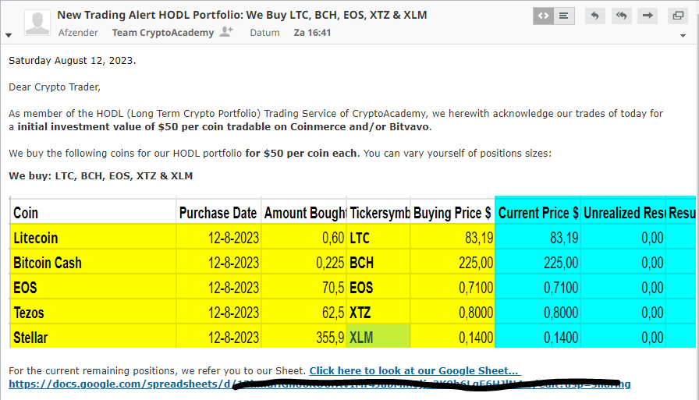The image size is (699, 400).
Task: Switch to HTML message view
Action: coord(544,16)
